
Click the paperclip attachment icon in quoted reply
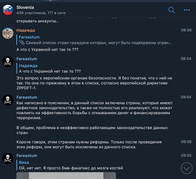click(x=22, y=43)
